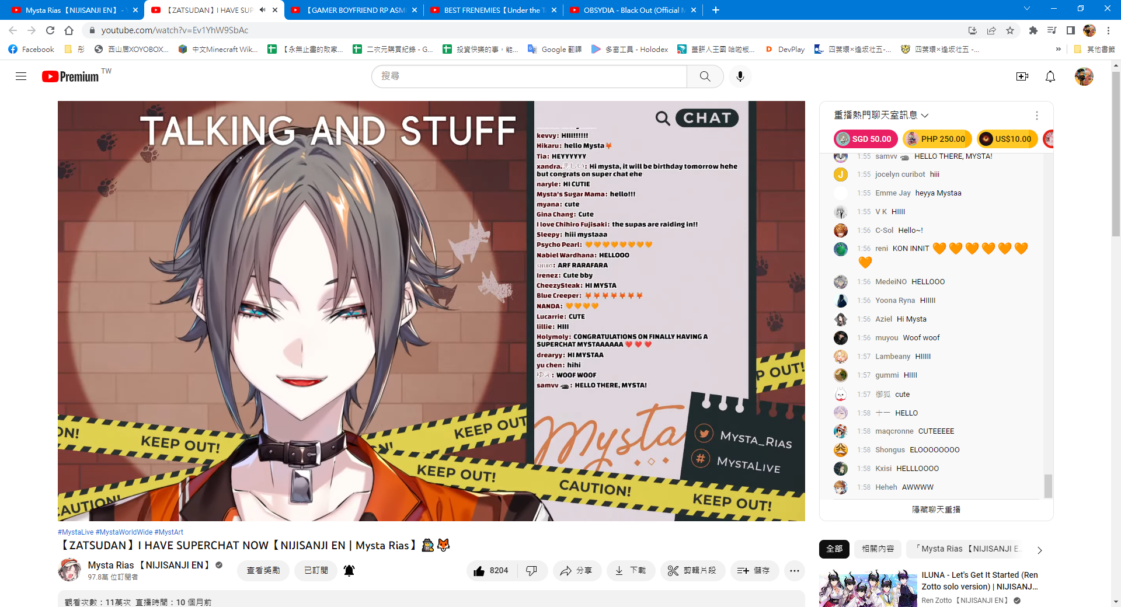Switch to OBSYDIA Black Out tab
The height and width of the screenshot is (607, 1121).
pos(633,10)
